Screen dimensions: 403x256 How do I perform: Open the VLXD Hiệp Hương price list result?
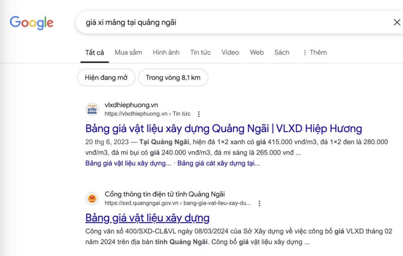223,129
